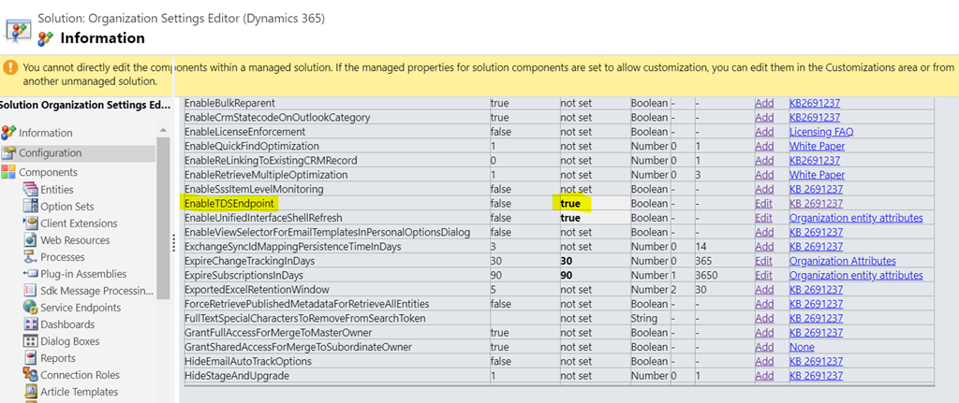Click Add for EnableBulkReparent
This screenshot has height=403, width=959.
click(764, 103)
